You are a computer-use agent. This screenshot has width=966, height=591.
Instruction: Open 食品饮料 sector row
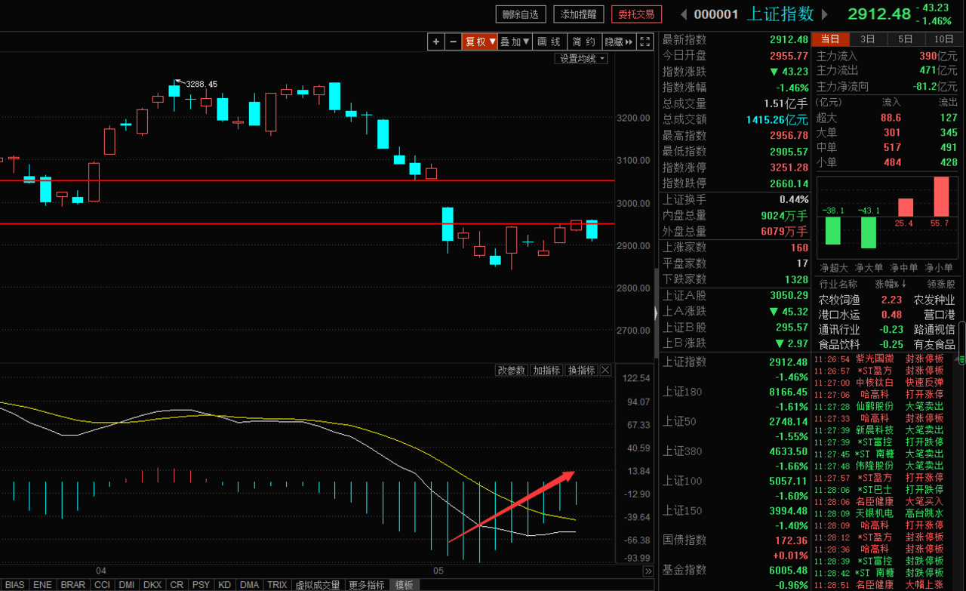pyautogui.click(x=887, y=344)
